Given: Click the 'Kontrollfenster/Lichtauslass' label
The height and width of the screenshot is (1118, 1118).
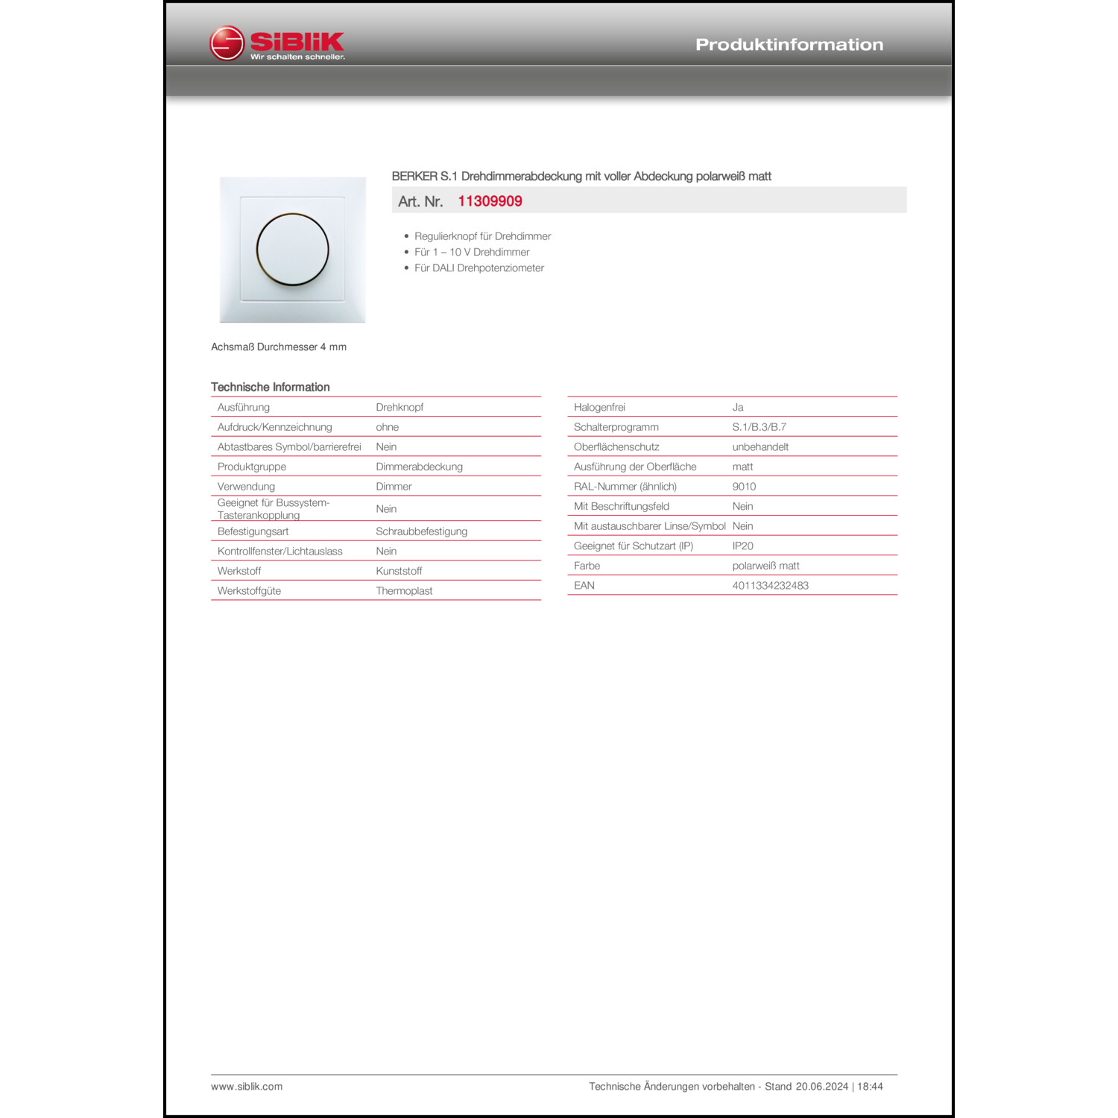Looking at the screenshot, I should pyautogui.click(x=280, y=551).
